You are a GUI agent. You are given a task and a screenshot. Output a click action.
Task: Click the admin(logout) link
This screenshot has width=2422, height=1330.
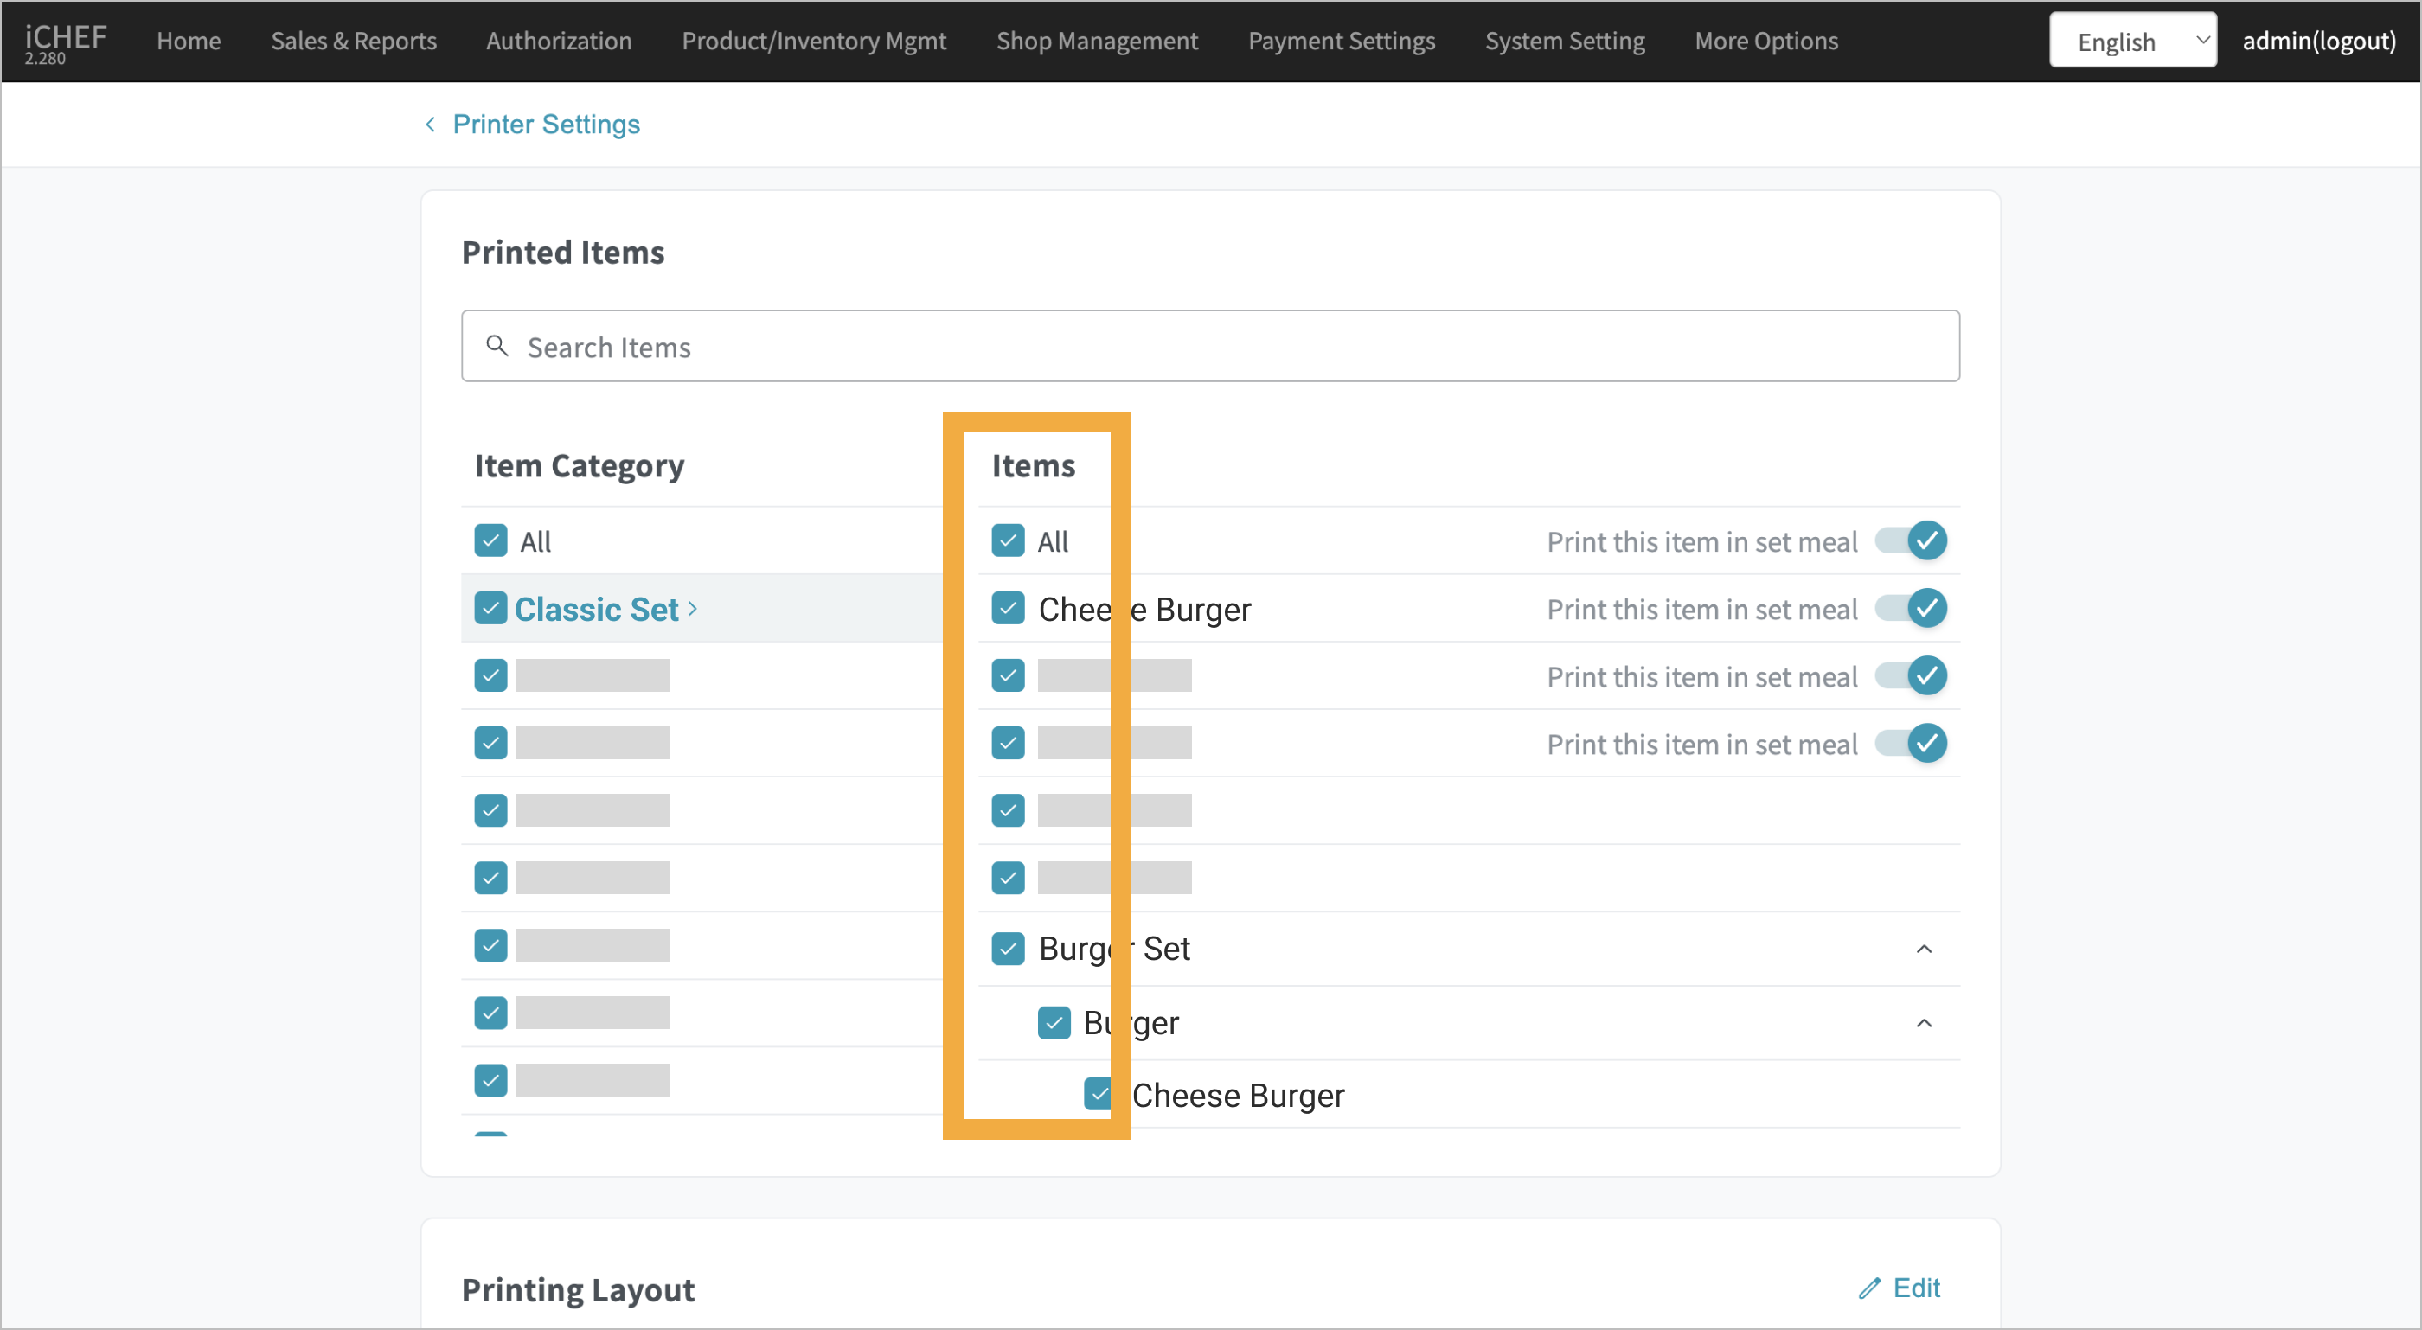tap(2317, 42)
